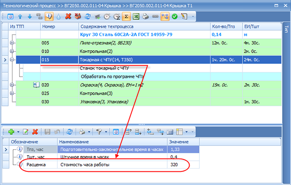This screenshot has width=291, height=185.
Task: Print the technological process from the top toolbar
Action: pos(145,16)
